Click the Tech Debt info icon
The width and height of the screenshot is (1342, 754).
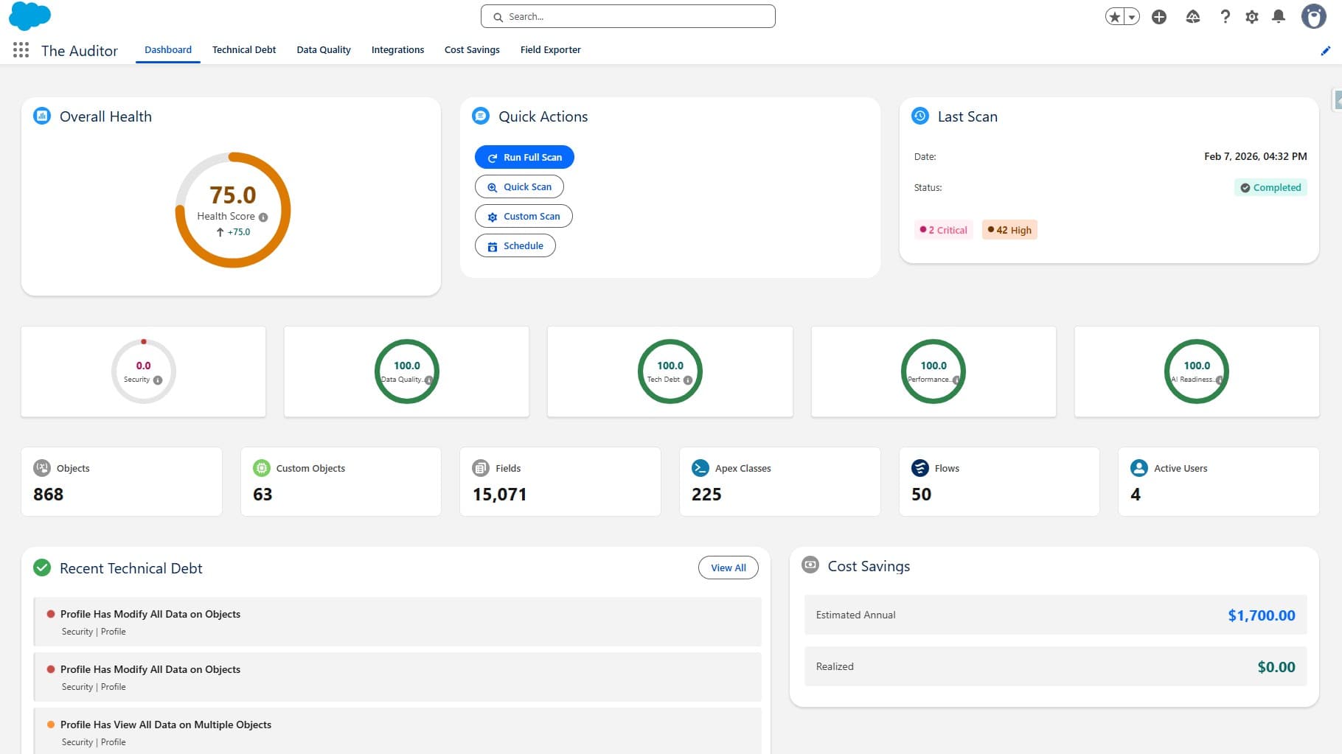(x=688, y=380)
